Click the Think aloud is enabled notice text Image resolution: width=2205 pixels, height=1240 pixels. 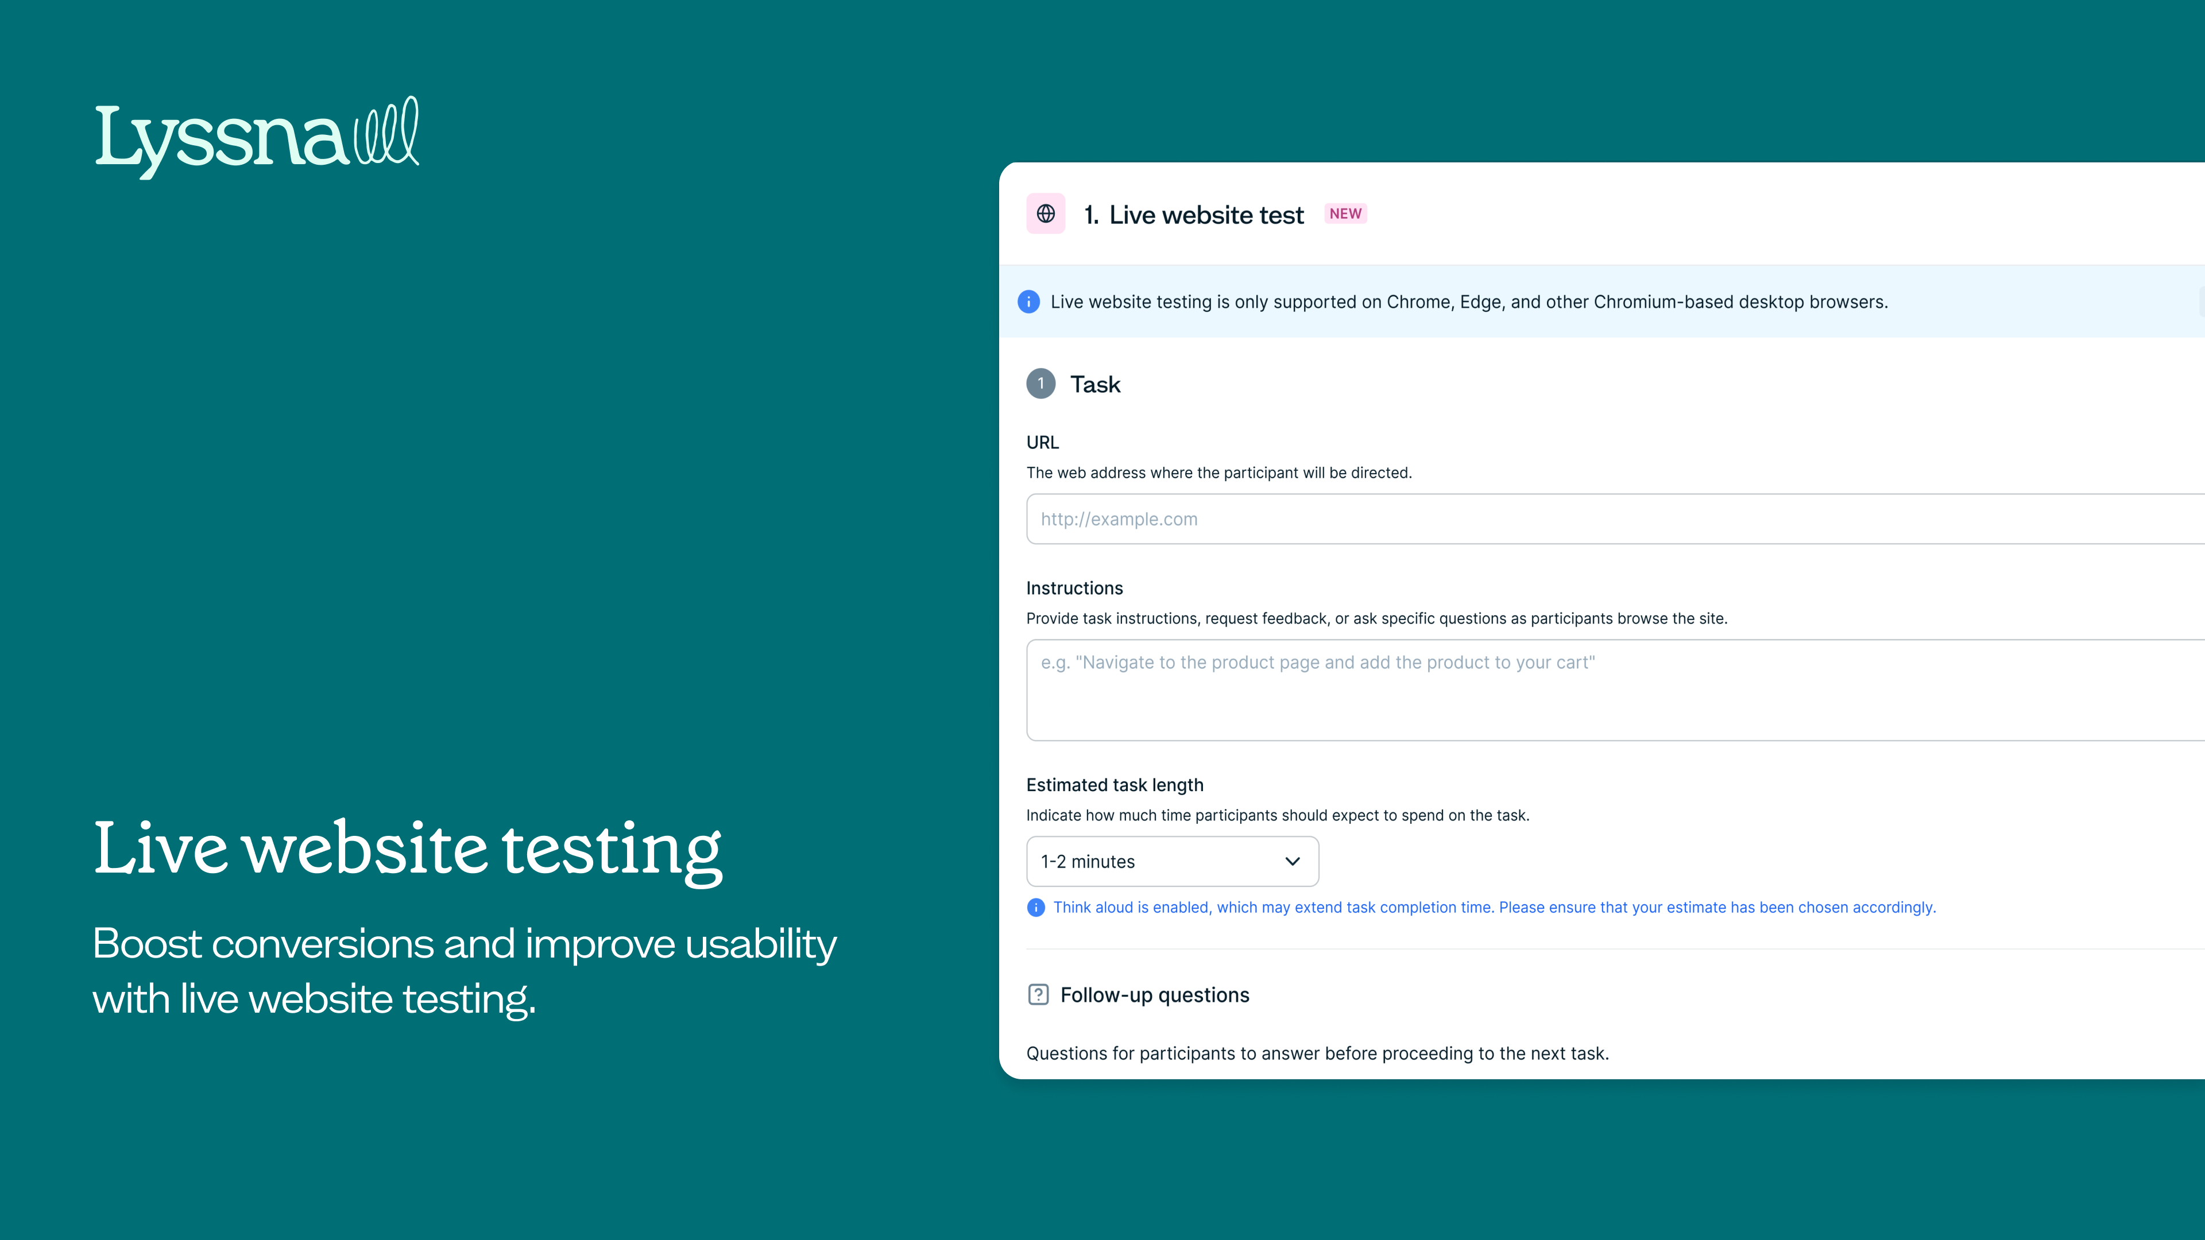coord(1494,908)
